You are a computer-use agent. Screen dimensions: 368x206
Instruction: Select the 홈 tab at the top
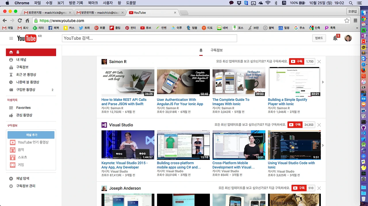(x=201, y=50)
